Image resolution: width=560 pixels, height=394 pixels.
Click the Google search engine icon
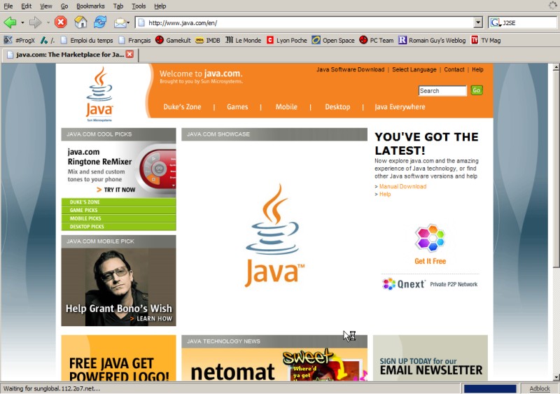pyautogui.click(x=495, y=22)
